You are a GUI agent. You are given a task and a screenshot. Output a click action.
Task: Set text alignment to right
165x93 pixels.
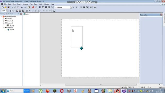(50, 11)
